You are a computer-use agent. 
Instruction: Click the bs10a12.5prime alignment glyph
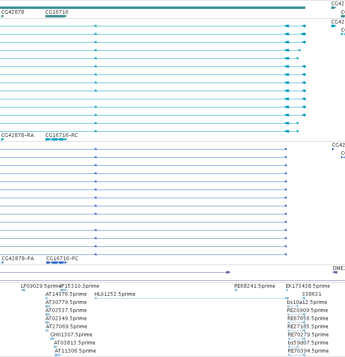pos(293,306)
